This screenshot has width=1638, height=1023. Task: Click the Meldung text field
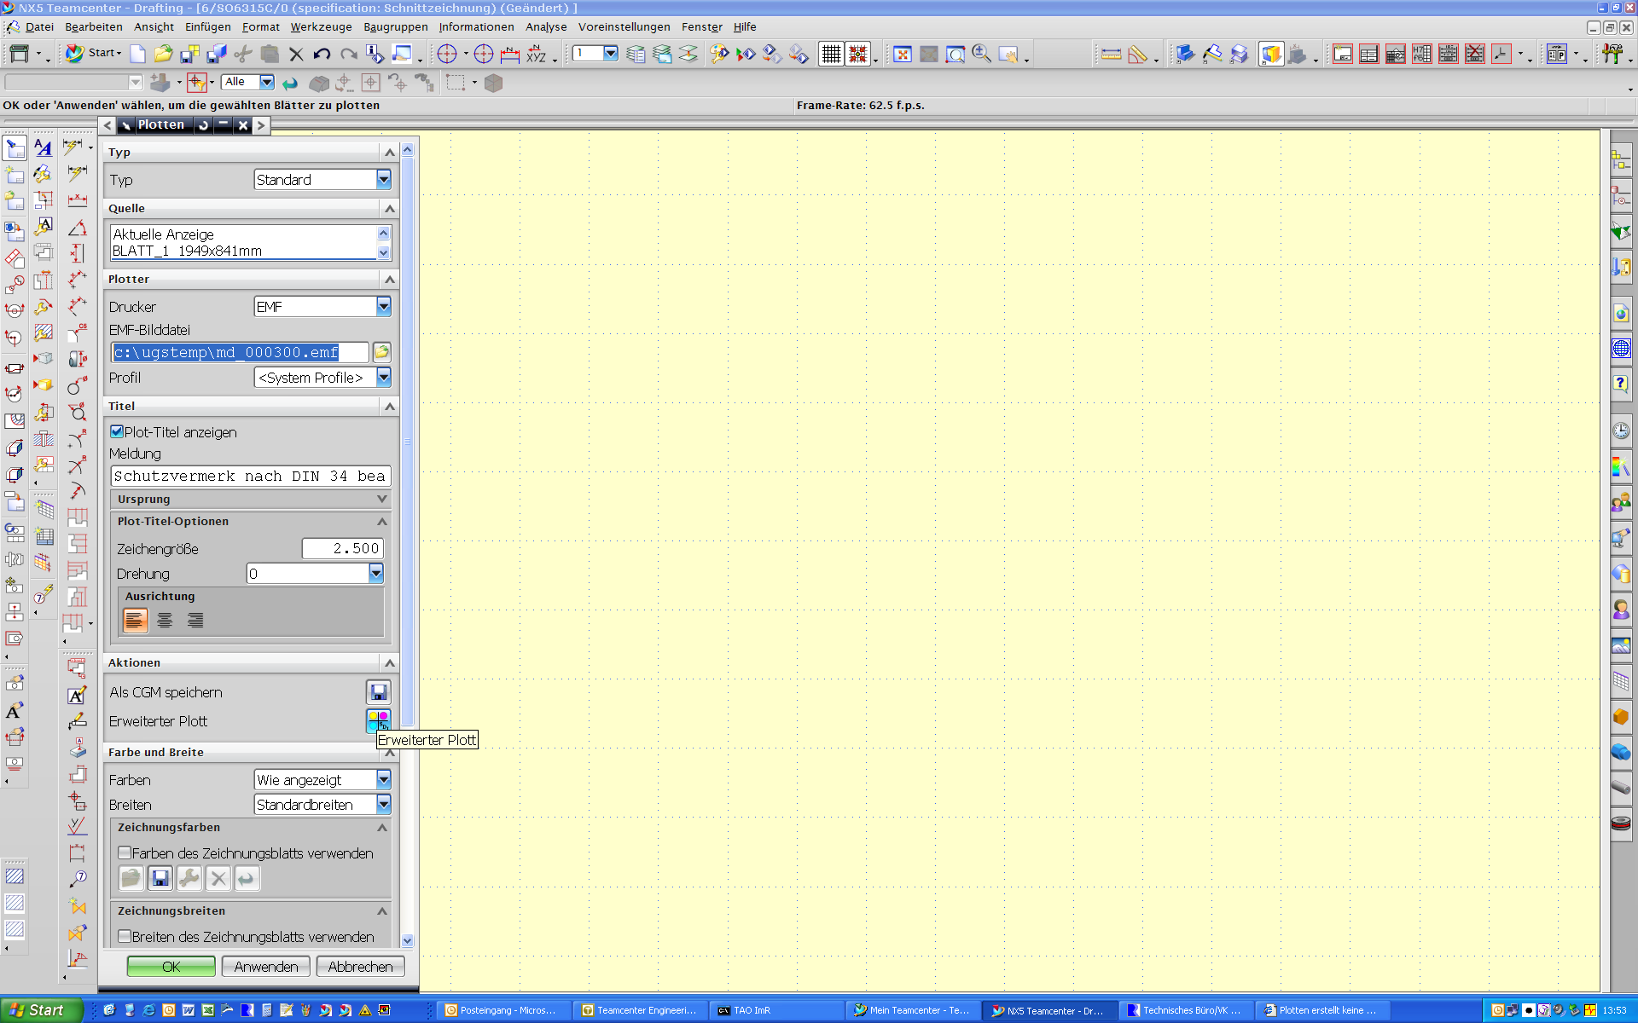(x=251, y=476)
